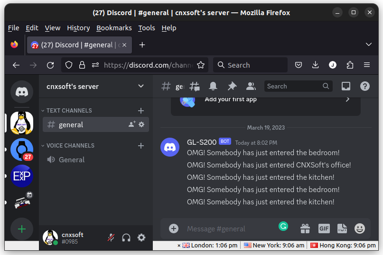Edit general channel gear icon

point(141,124)
